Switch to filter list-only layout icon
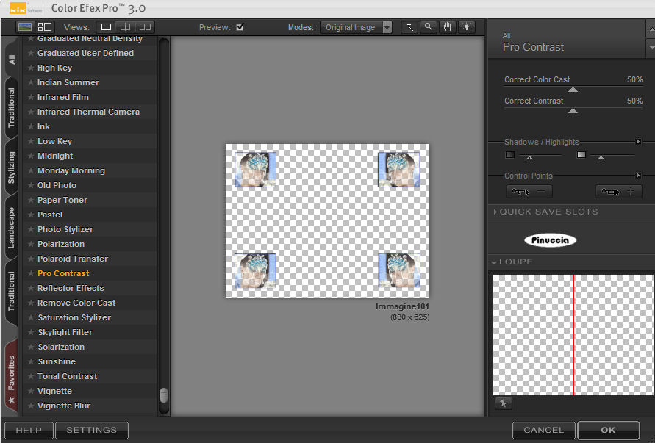The height and width of the screenshot is (443, 655). point(45,27)
